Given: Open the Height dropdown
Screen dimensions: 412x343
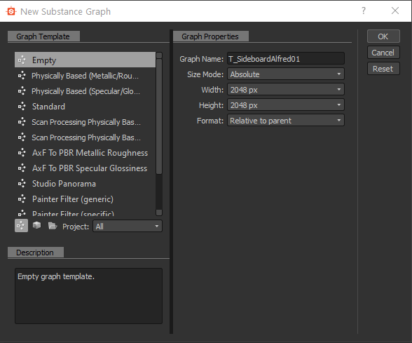Looking at the screenshot, I should (286, 105).
